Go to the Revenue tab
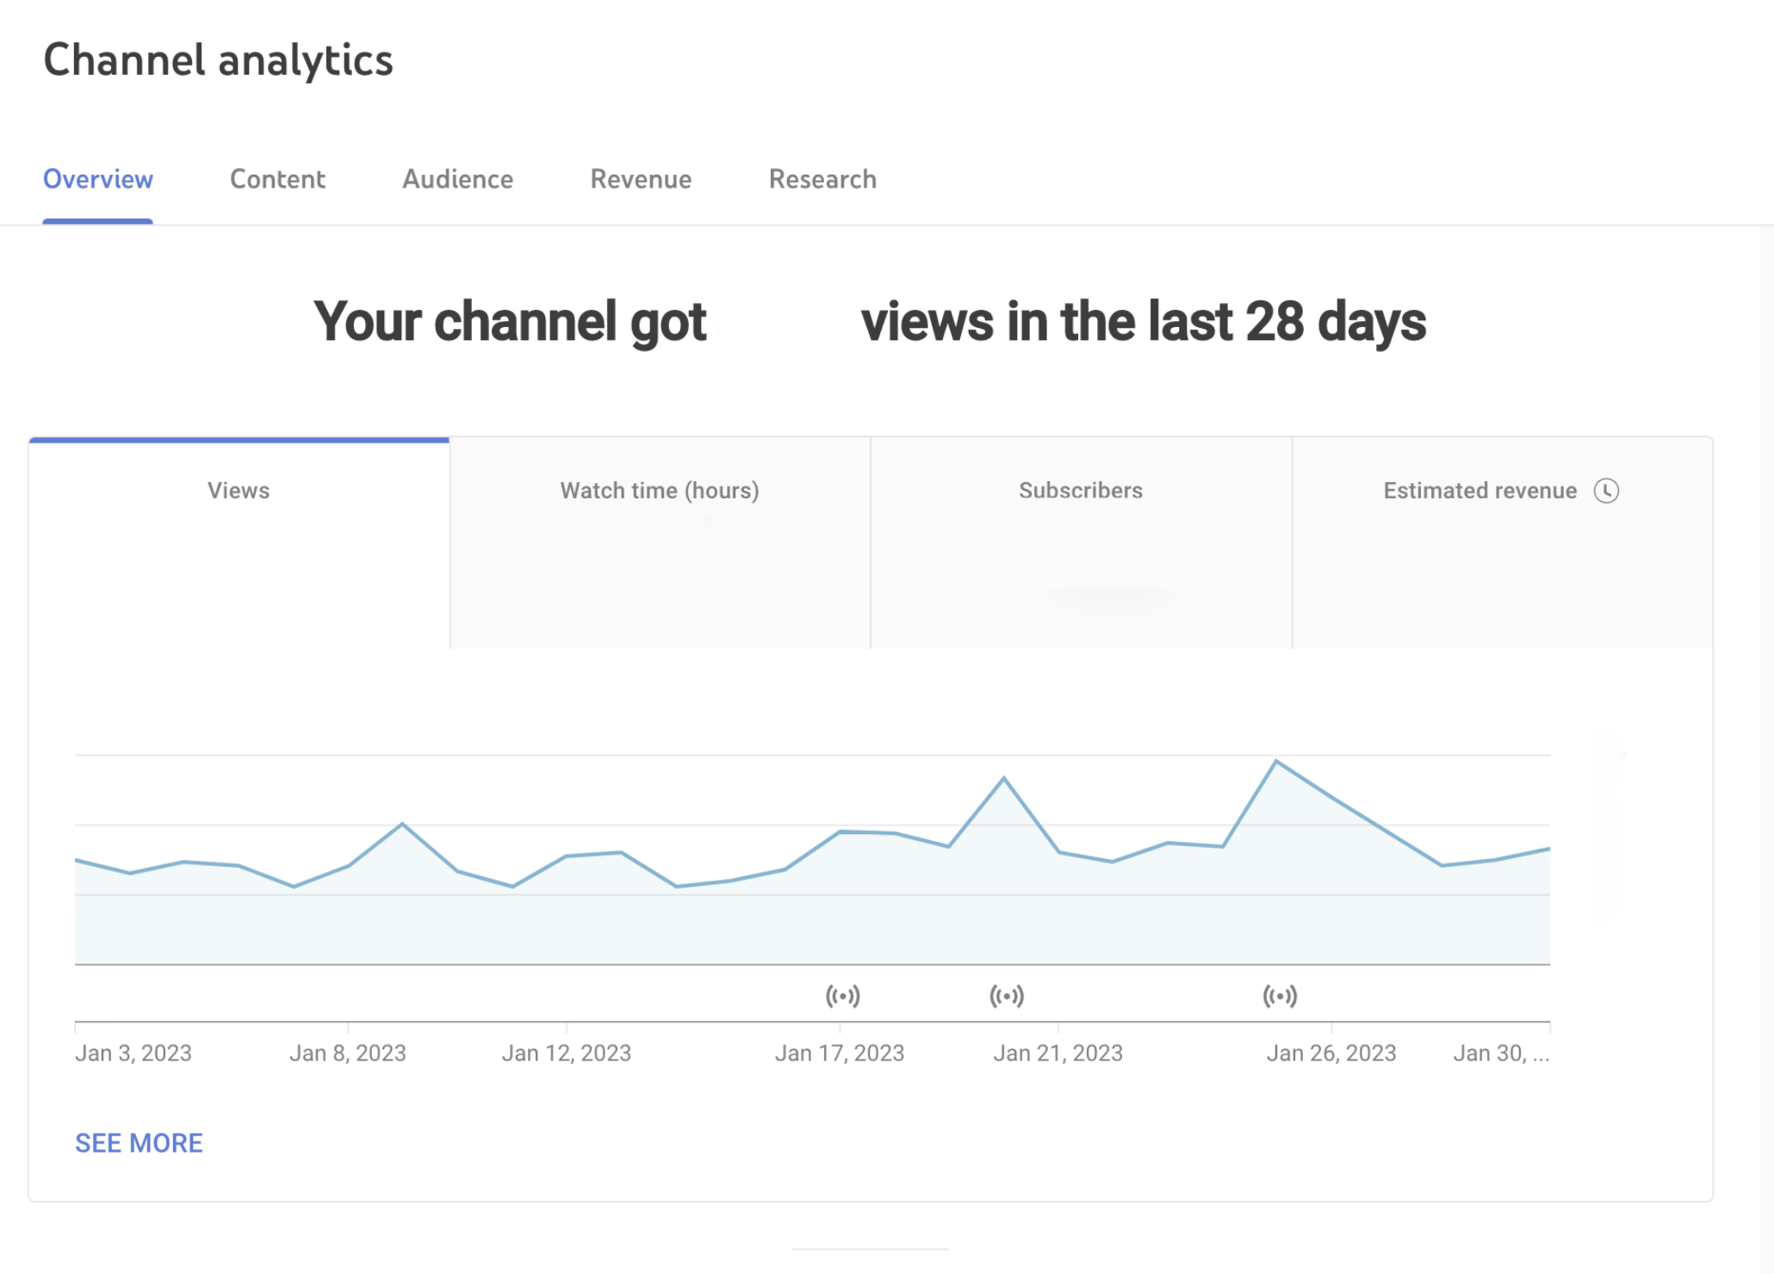Image resolution: width=1774 pixels, height=1274 pixels. [641, 179]
